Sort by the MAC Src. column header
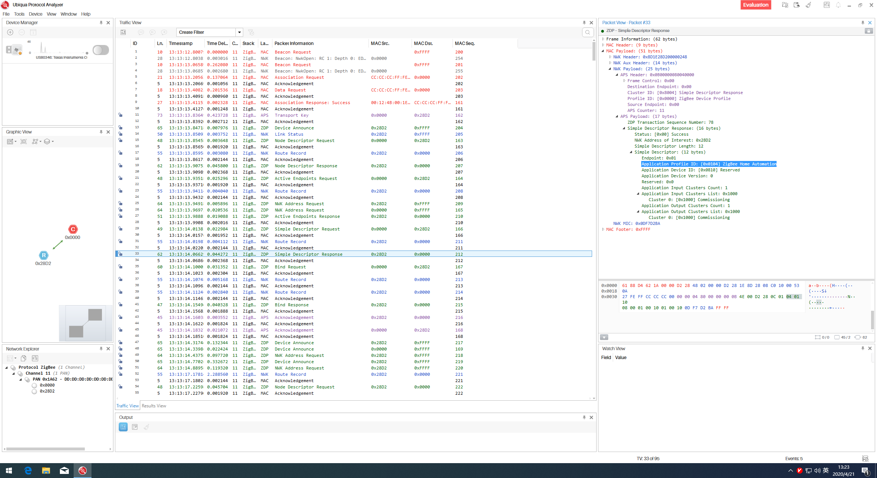This screenshot has width=877, height=478. pos(390,43)
